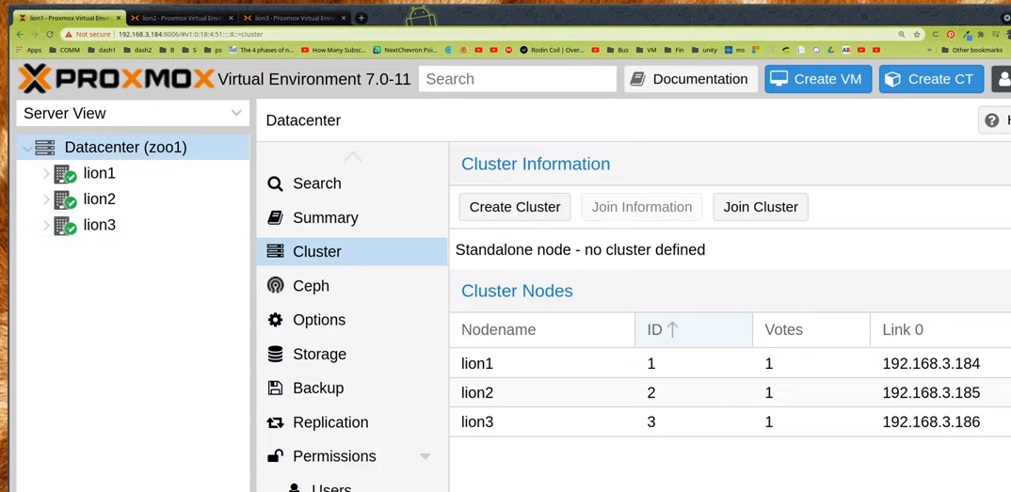Open Ceph section via its icon
Screen dimensions: 1011x492
coord(275,286)
